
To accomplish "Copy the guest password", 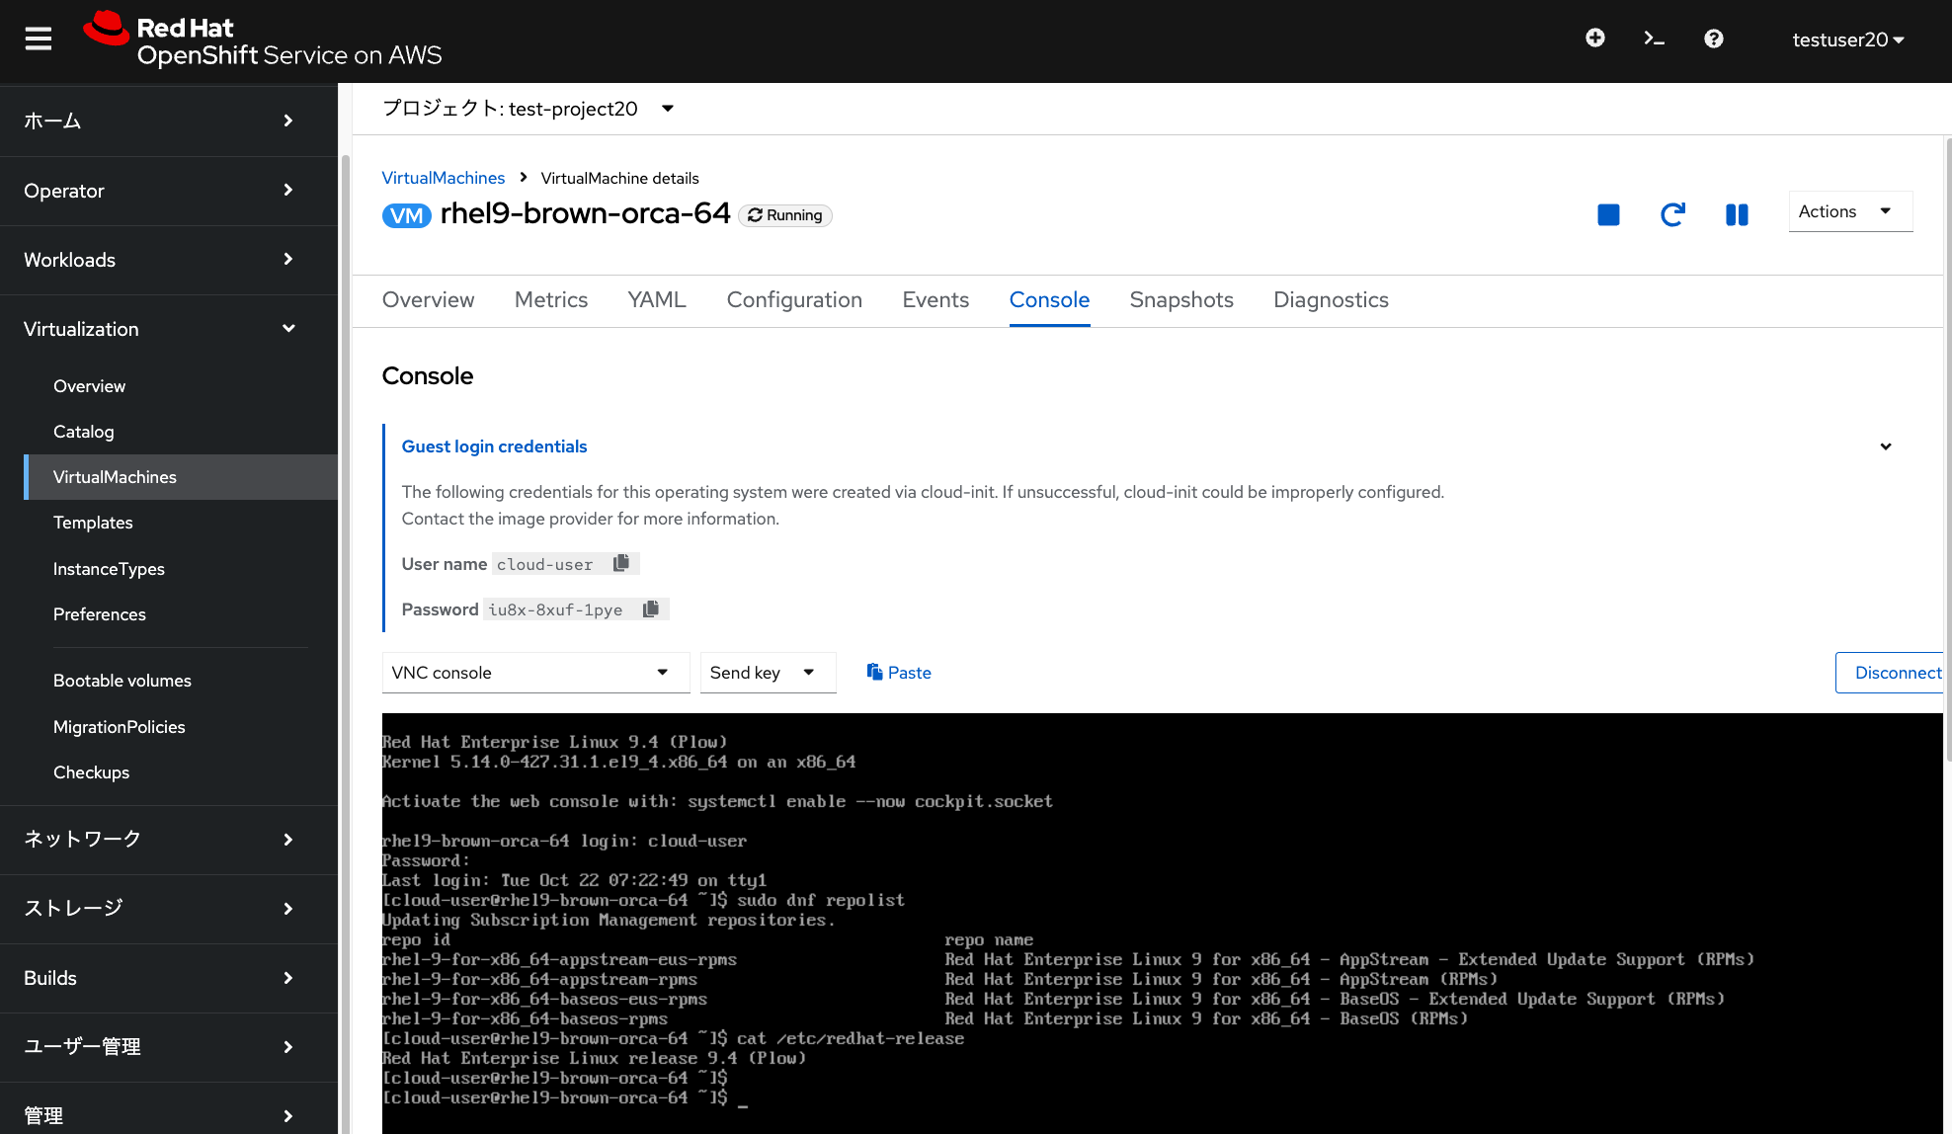I will [x=651, y=608].
